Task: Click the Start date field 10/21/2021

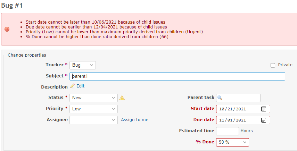Action: tap(243, 109)
